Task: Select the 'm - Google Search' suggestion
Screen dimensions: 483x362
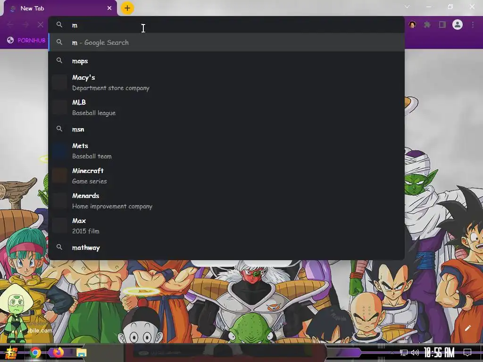Action: 226,42
